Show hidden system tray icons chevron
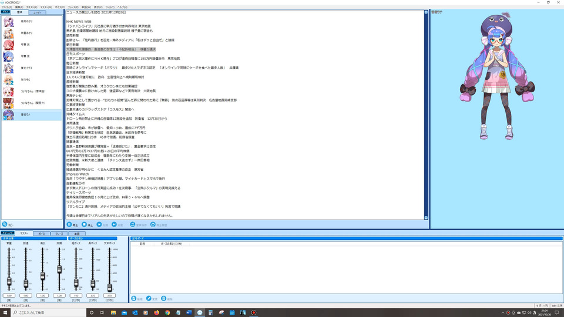The width and height of the screenshot is (564, 317). click(502, 313)
